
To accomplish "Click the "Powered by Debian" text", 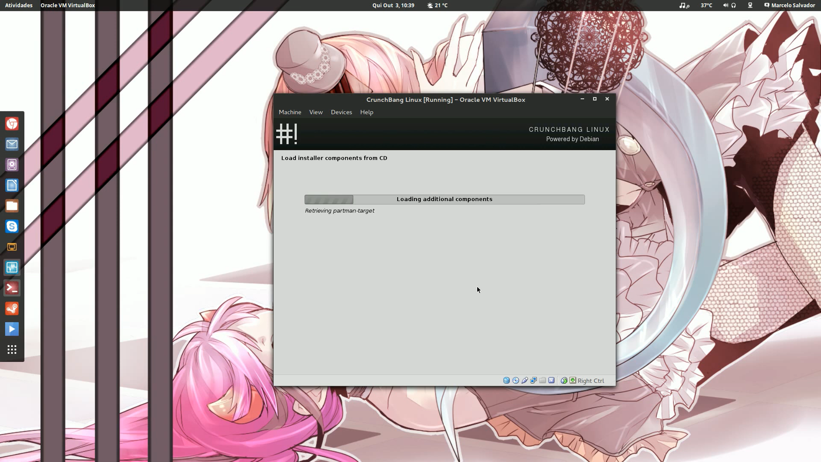I will pos(573,139).
